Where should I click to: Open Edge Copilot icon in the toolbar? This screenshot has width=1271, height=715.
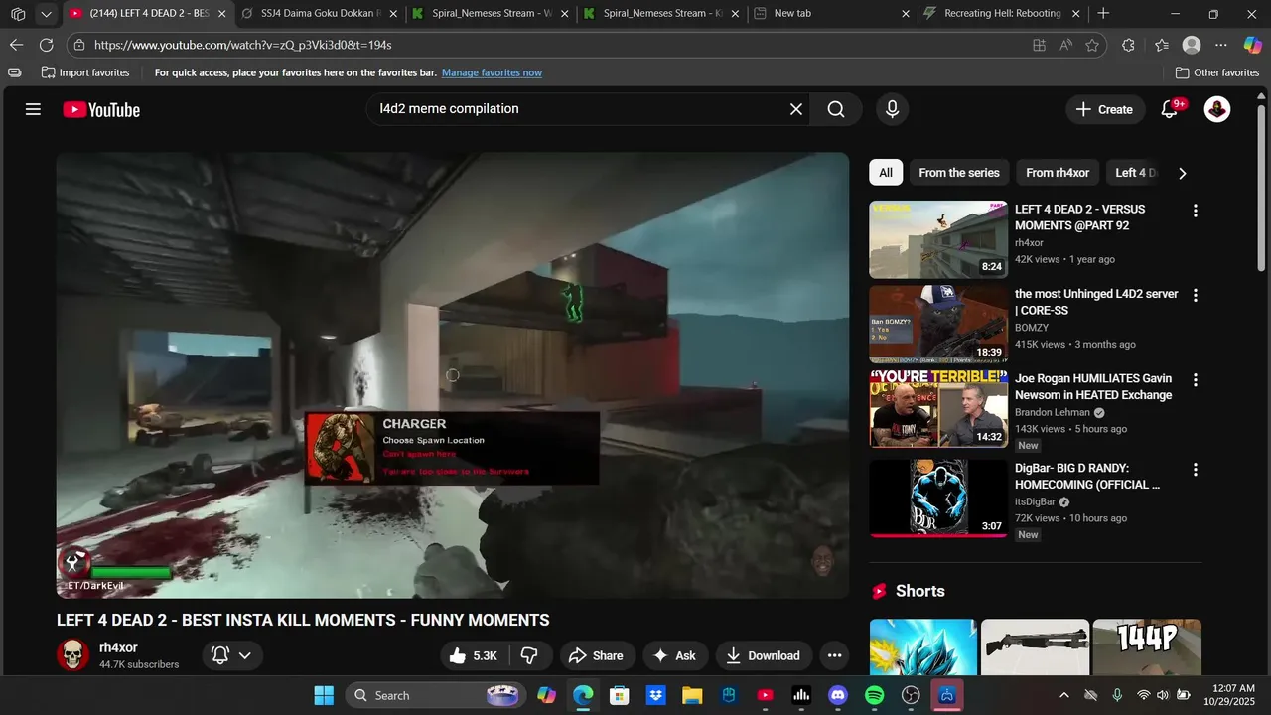click(1253, 45)
